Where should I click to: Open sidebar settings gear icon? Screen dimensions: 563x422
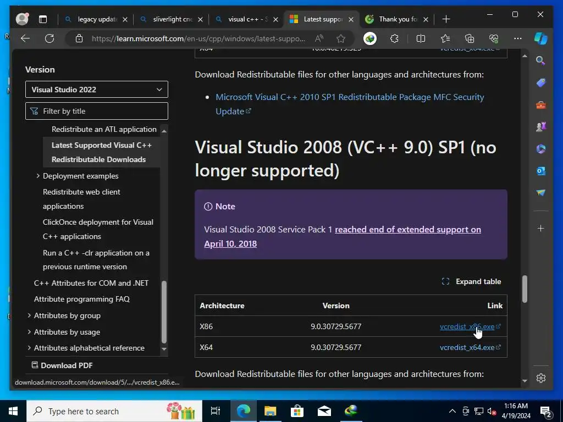[x=541, y=378]
